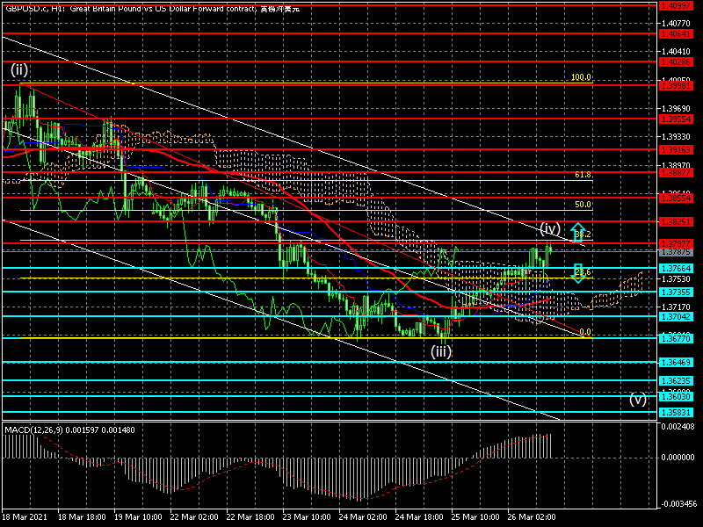Click the cyan 1.35831 price label
This screenshot has width=703, height=527.
[676, 413]
